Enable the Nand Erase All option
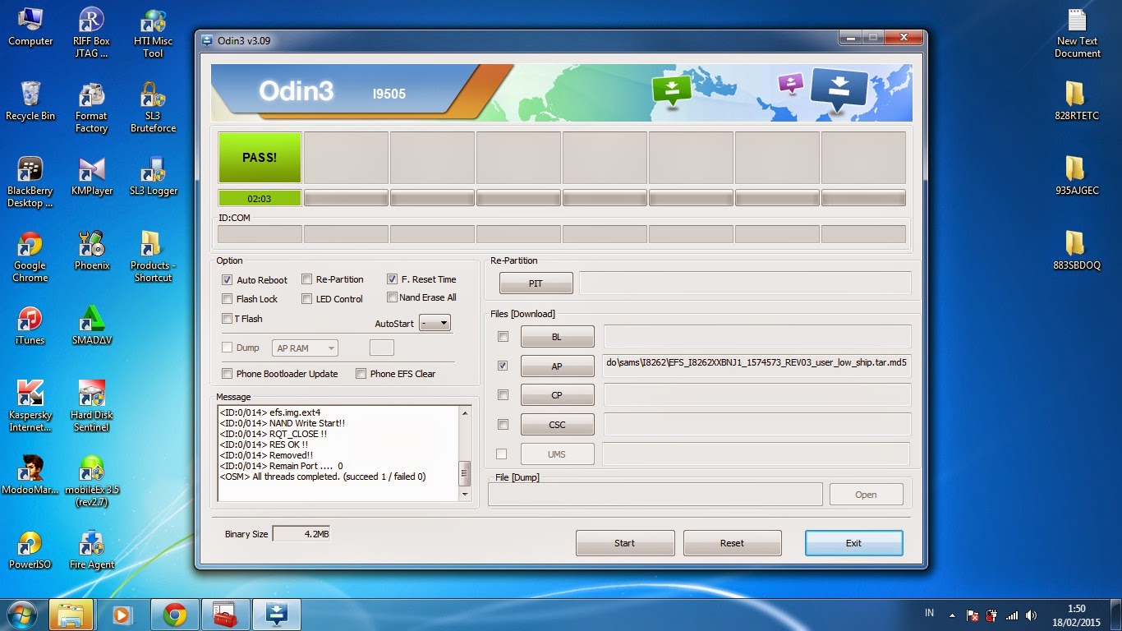Screen dimensions: 1122x631 (x=393, y=297)
